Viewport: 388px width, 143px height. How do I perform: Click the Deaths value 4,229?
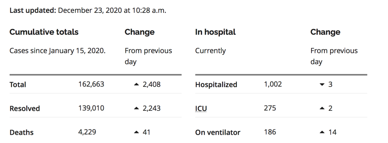pyautogui.click(x=87, y=132)
